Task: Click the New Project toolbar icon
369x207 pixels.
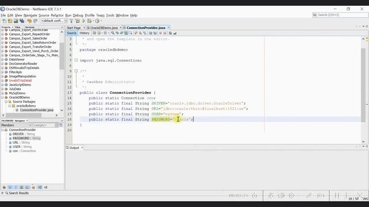Action: 10,21
